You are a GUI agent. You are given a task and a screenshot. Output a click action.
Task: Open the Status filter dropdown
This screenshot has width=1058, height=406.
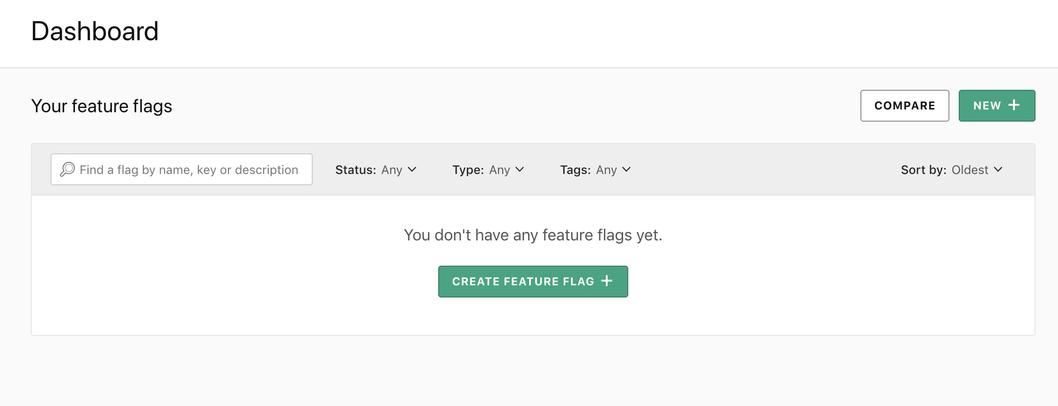392,170
